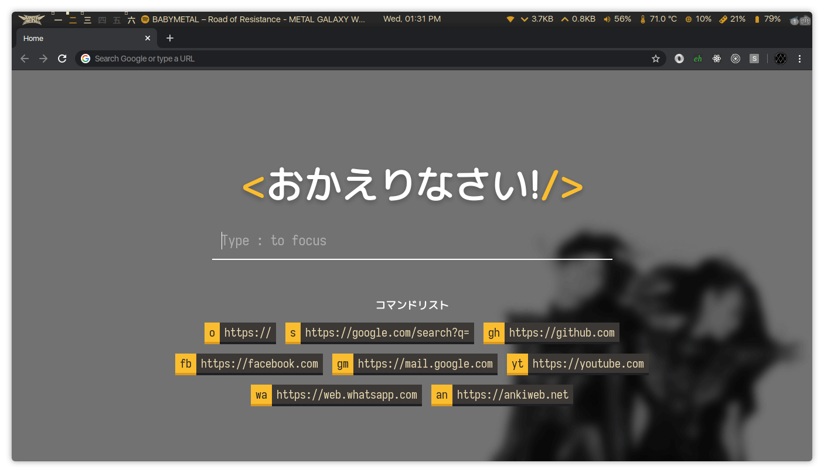Click the 'yt' YouTube shortcut command
The image size is (824, 473).
click(x=517, y=364)
